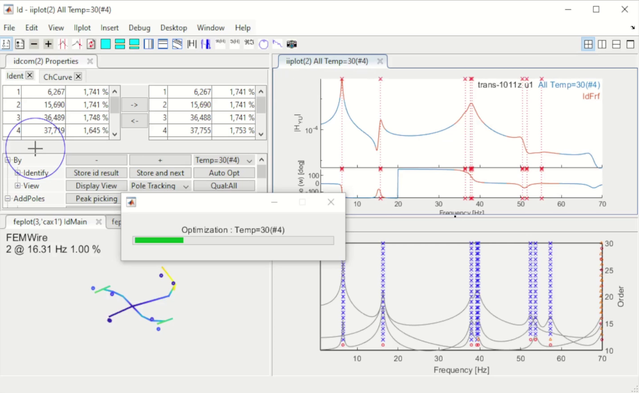Viewport: 639px width, 393px height.
Task: Select the zoom in plus tool
Action: click(48, 44)
